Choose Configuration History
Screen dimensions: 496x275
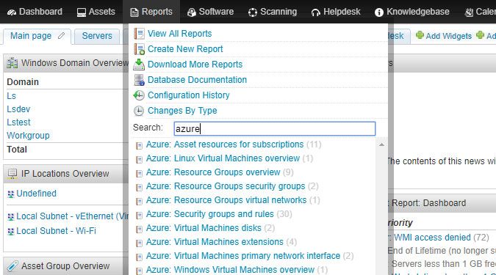click(x=189, y=95)
